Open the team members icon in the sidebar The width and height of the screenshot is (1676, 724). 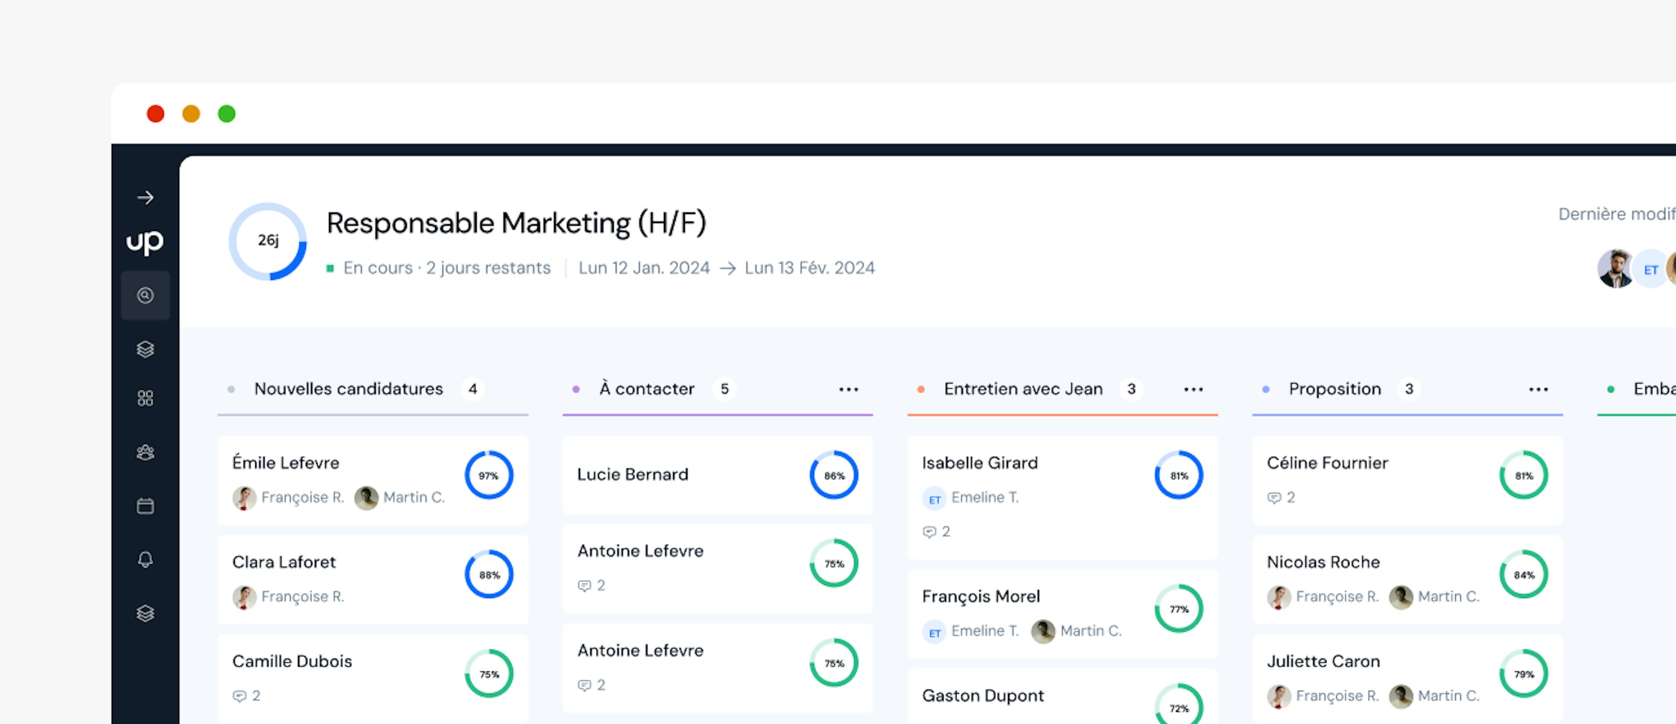tap(146, 453)
